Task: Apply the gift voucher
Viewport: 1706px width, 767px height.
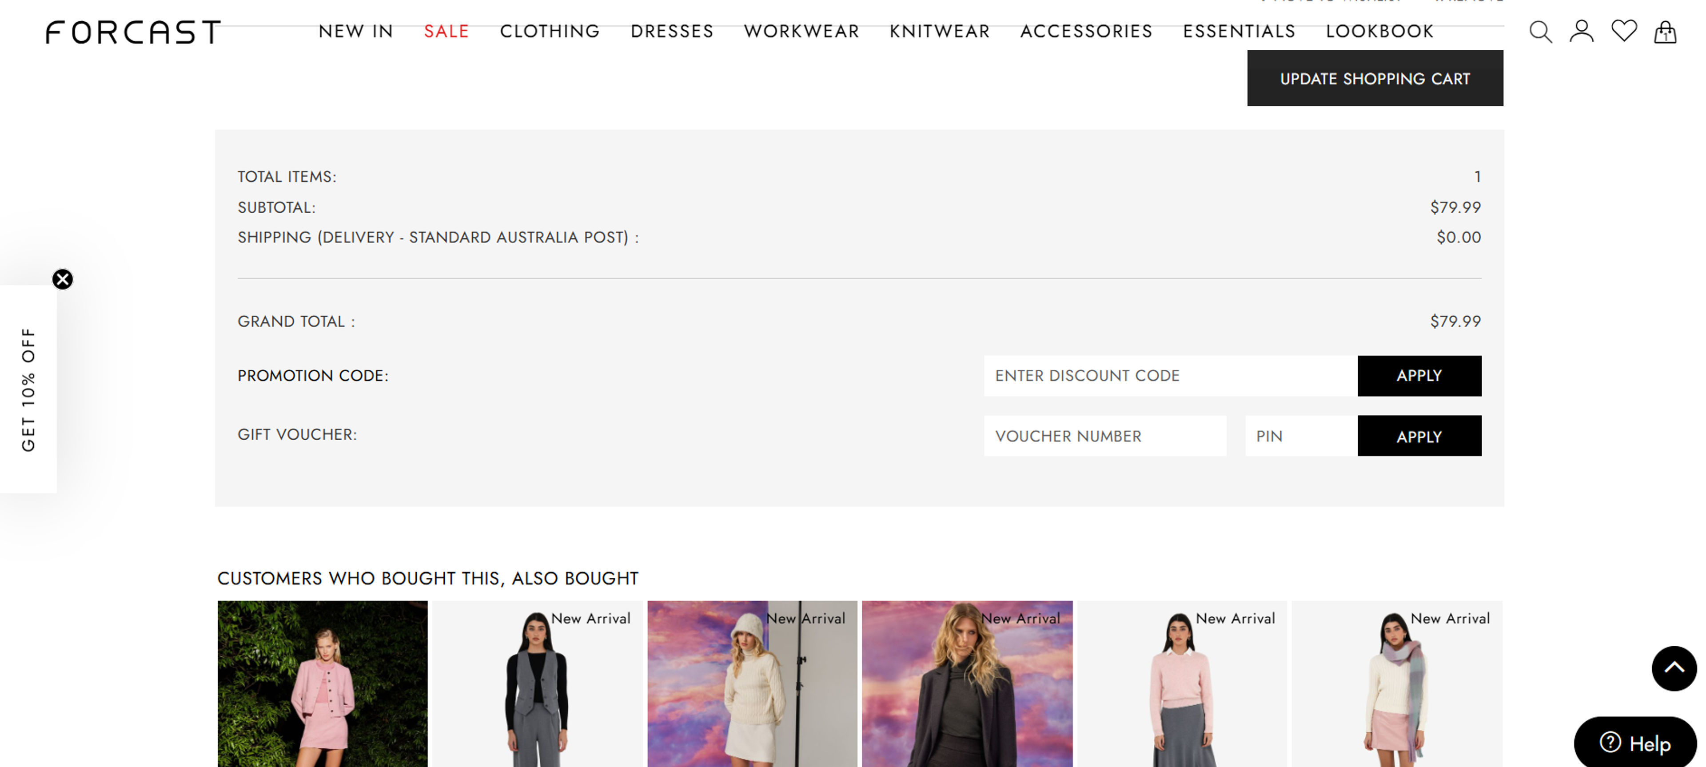Action: coord(1419,436)
